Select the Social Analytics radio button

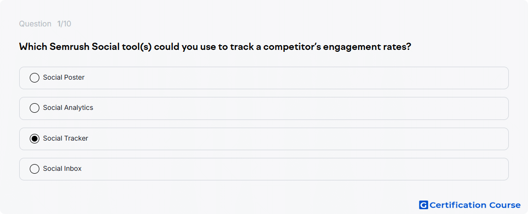[x=35, y=108]
